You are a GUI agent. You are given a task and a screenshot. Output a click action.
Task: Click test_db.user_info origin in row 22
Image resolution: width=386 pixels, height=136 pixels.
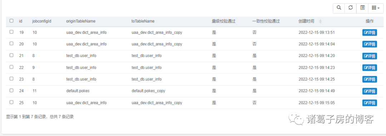coord(81,67)
